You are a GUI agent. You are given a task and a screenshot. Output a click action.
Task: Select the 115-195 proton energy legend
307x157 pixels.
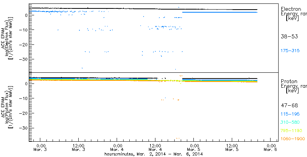[x=290, y=114]
